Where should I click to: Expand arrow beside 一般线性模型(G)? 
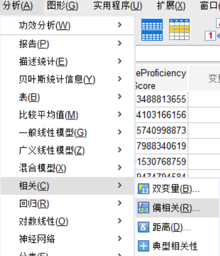119,132
